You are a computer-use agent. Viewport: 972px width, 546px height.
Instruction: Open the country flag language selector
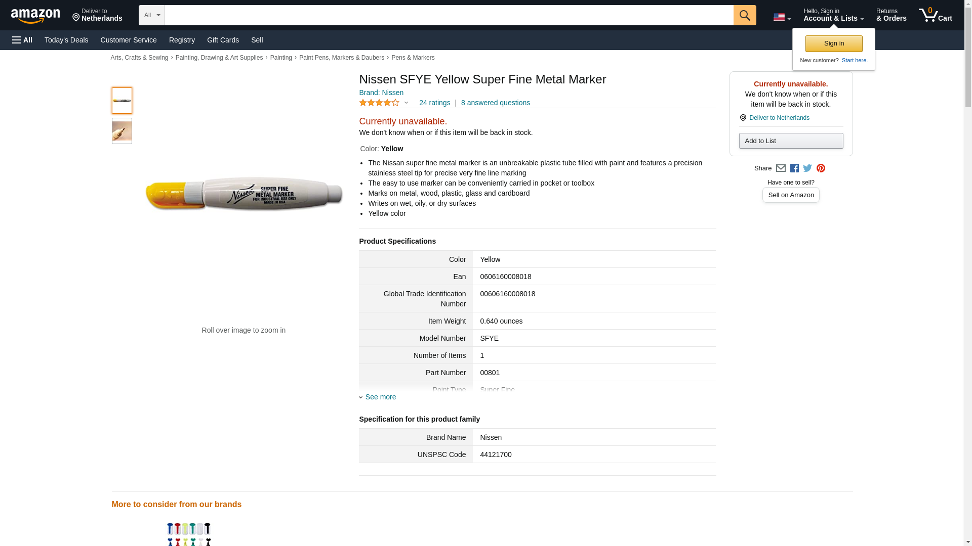tap(782, 17)
